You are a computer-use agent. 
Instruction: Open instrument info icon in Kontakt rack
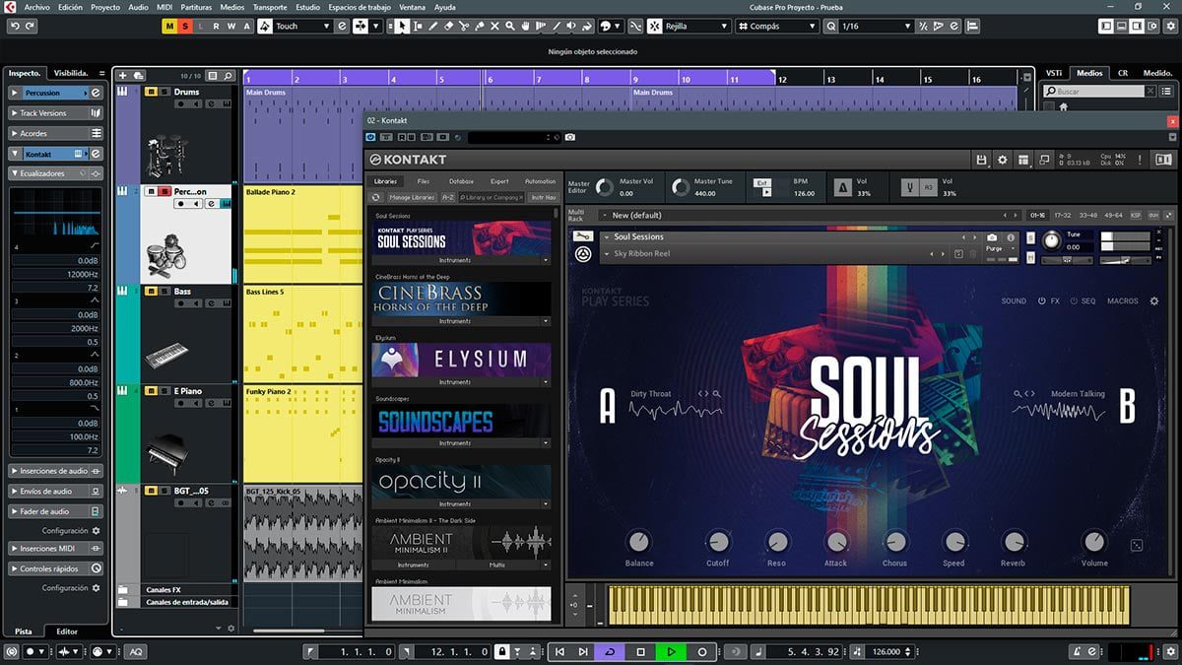tap(1011, 237)
